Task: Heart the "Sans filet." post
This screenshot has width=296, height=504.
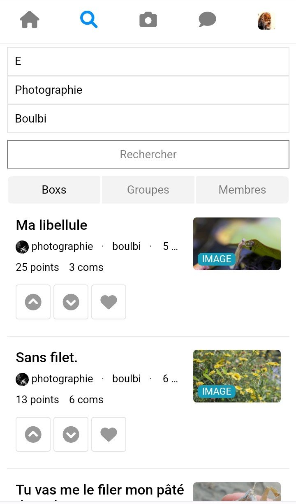Action: 109,435
